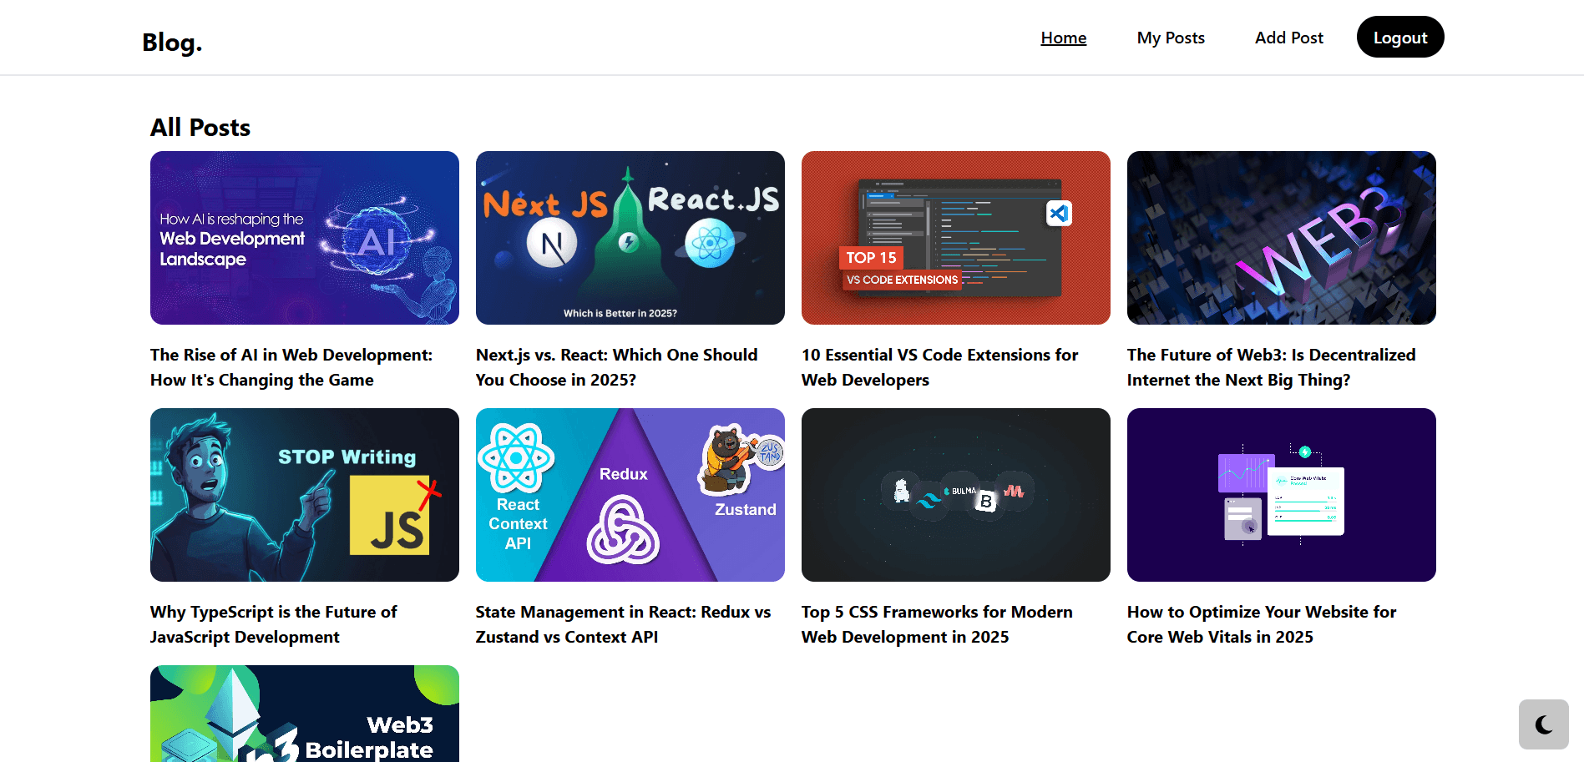Open the Next JS vs React.JS thumbnail
The image size is (1584, 762).
[x=630, y=238]
